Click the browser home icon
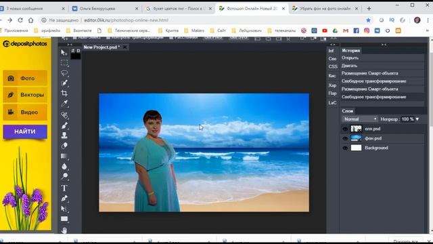The height and width of the screenshot is (244, 433). [x=31, y=20]
